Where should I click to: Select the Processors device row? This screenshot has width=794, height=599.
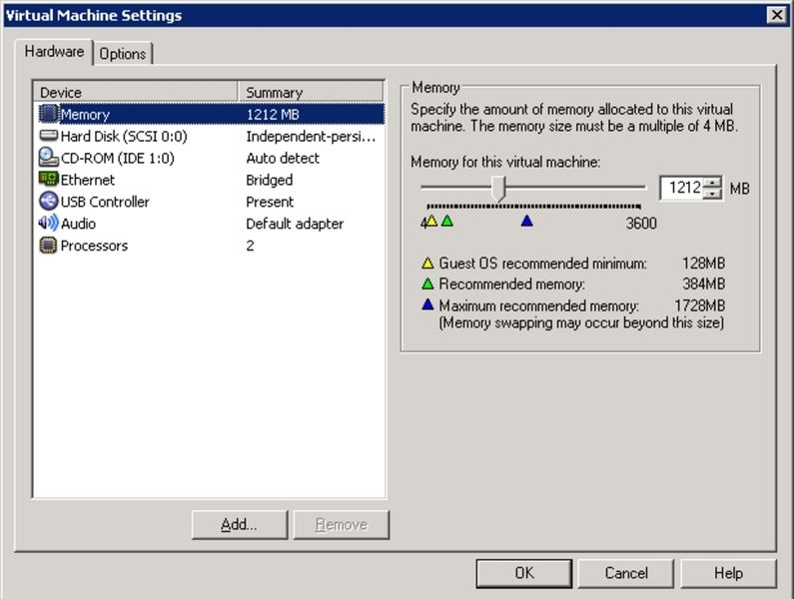point(211,245)
